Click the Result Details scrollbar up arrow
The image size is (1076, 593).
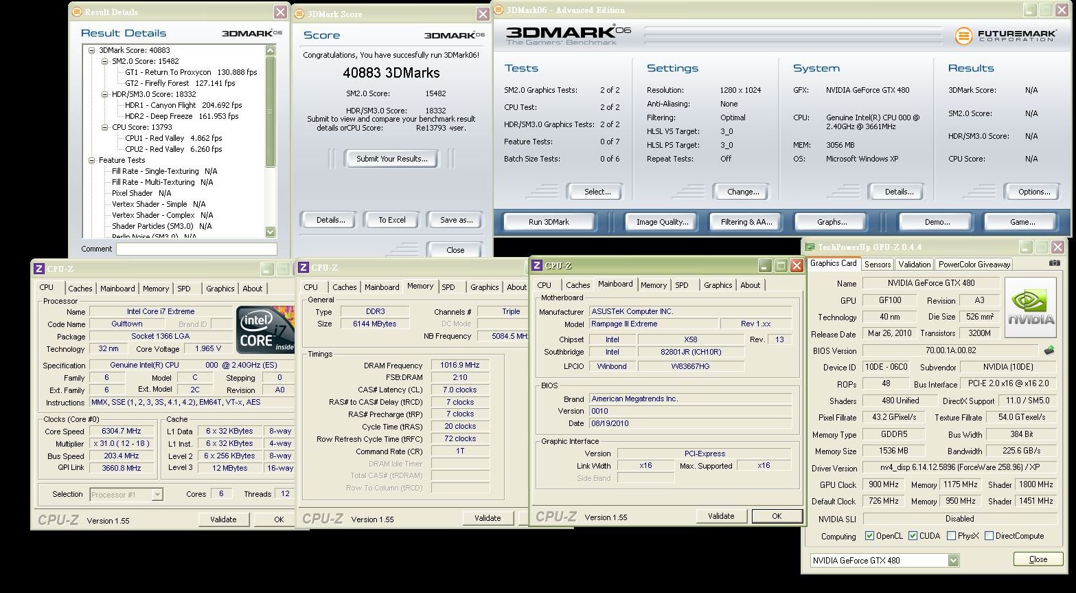pos(270,50)
